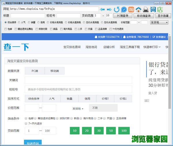The image size is (173, 146).
Task: Select the 人气 radio button in top toolbar
Action: tap(19, 22)
